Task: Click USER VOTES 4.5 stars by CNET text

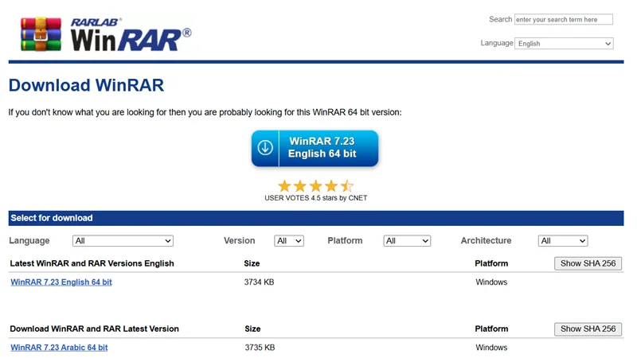Action: click(315, 198)
